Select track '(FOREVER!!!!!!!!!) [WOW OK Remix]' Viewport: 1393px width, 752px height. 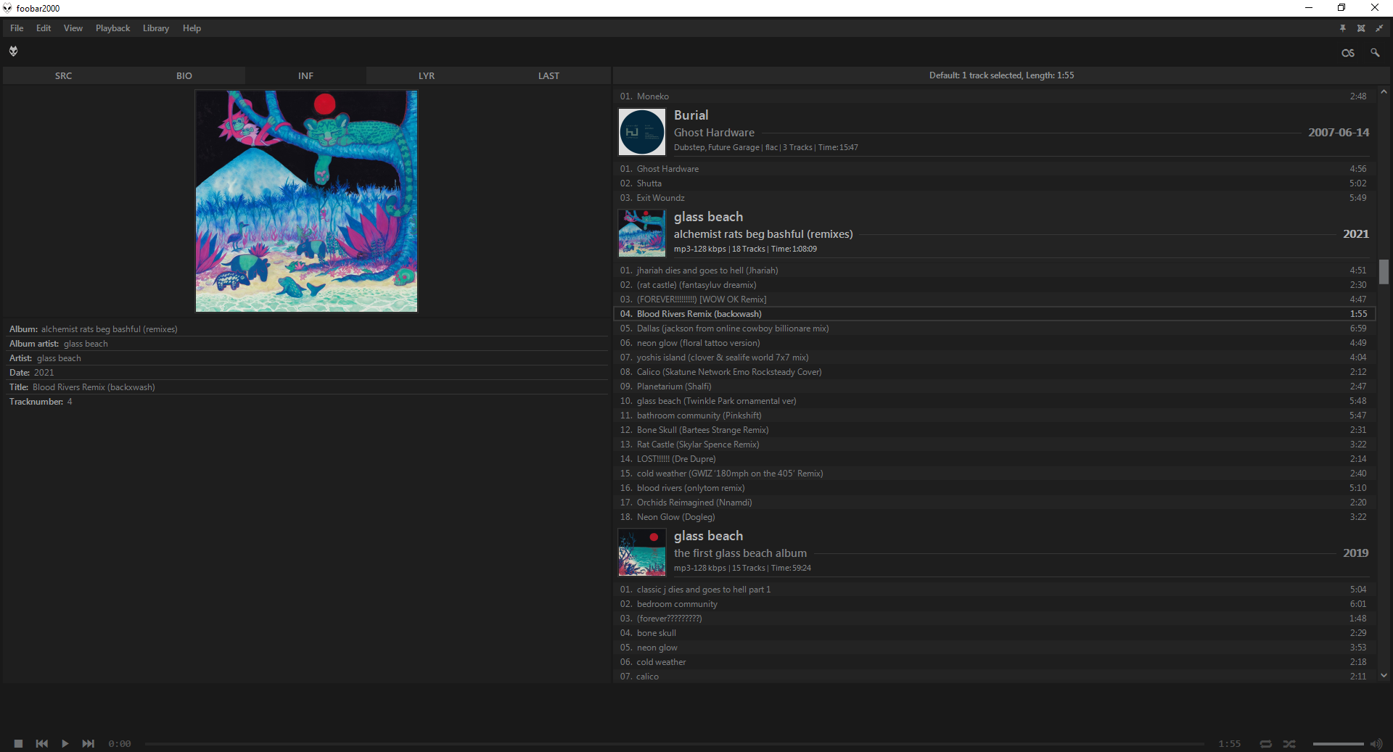995,299
